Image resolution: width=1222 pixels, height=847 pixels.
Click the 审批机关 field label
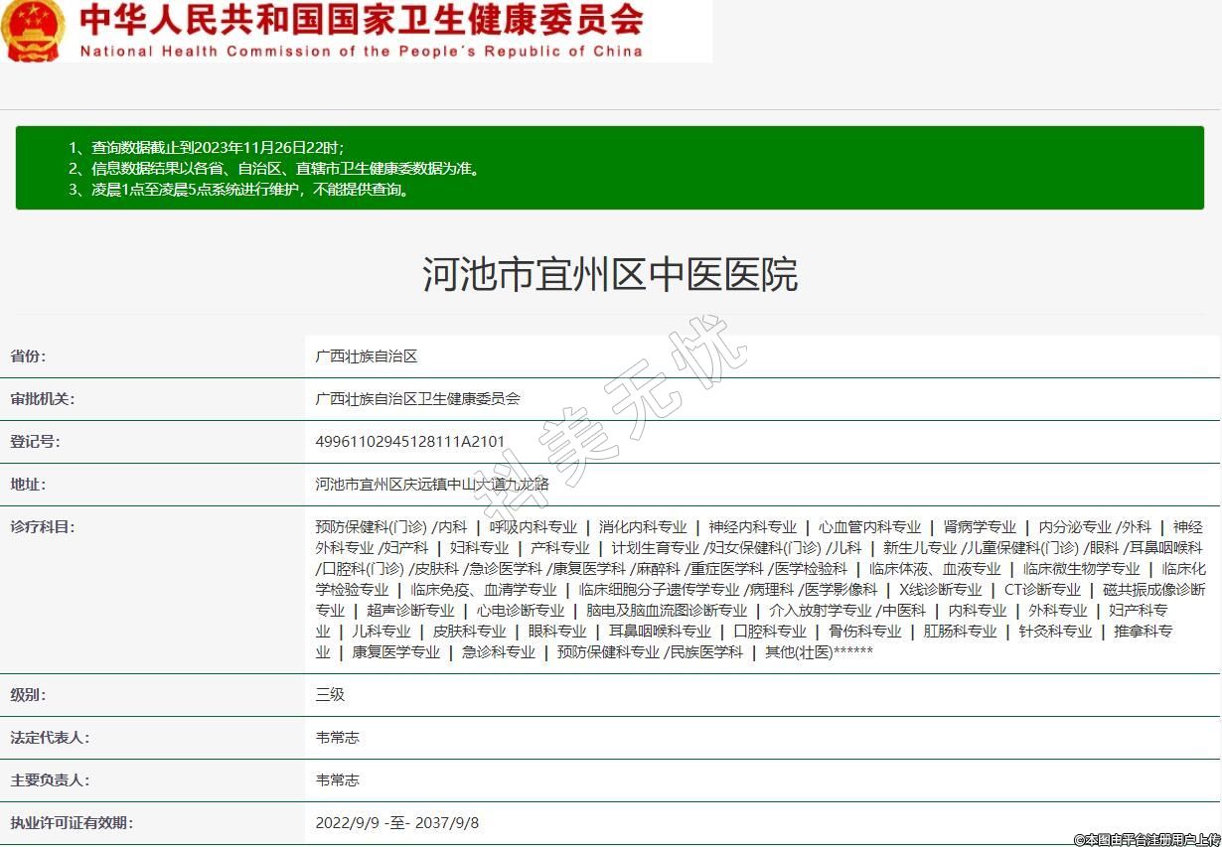point(42,399)
